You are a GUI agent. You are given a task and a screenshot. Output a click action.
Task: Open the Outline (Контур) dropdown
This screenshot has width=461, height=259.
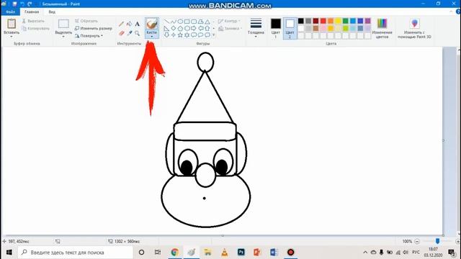pyautogui.click(x=229, y=21)
